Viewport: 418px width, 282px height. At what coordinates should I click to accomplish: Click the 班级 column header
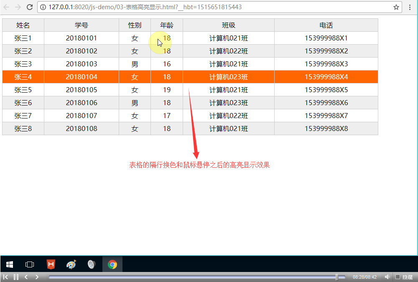228,25
